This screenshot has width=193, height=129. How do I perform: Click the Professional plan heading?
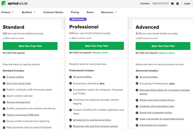[84, 27]
